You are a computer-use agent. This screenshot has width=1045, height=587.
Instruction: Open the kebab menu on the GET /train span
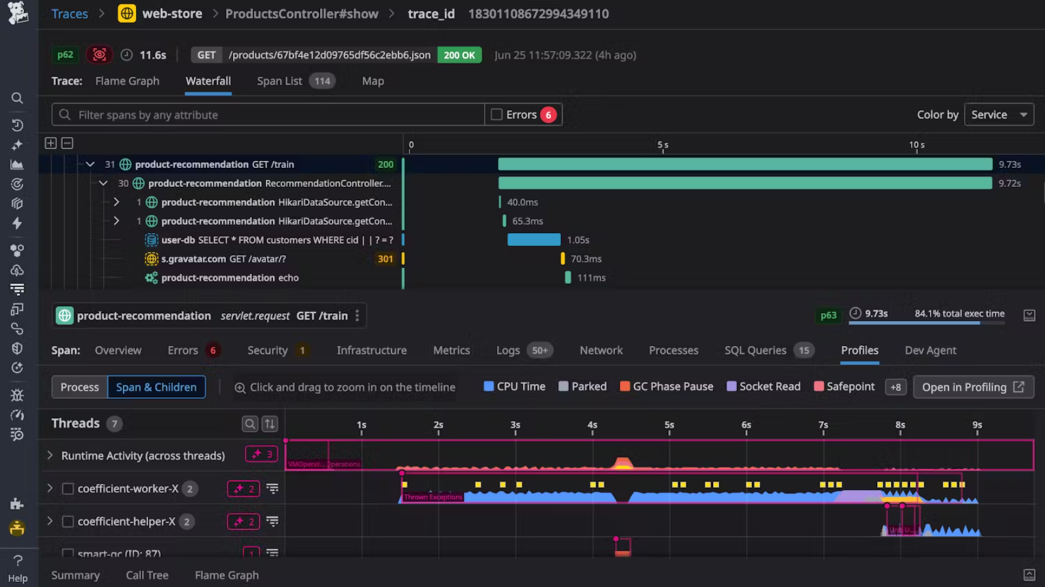(x=357, y=316)
